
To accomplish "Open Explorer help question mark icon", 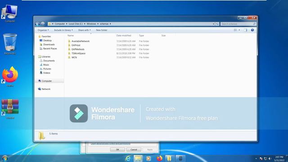I will coord(252,30).
